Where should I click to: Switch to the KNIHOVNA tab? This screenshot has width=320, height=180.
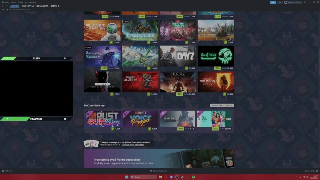(28, 6)
